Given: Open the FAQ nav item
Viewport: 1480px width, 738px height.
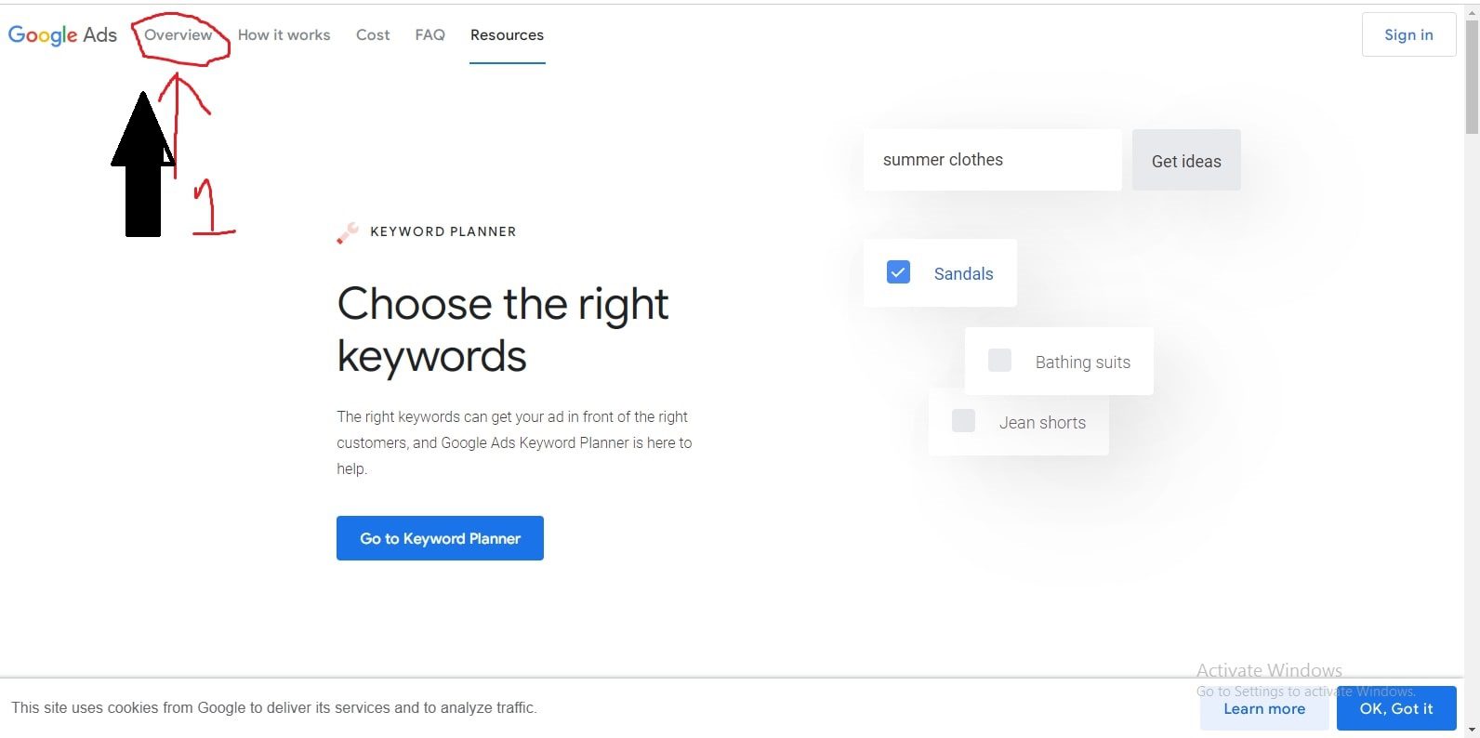Looking at the screenshot, I should pos(429,34).
